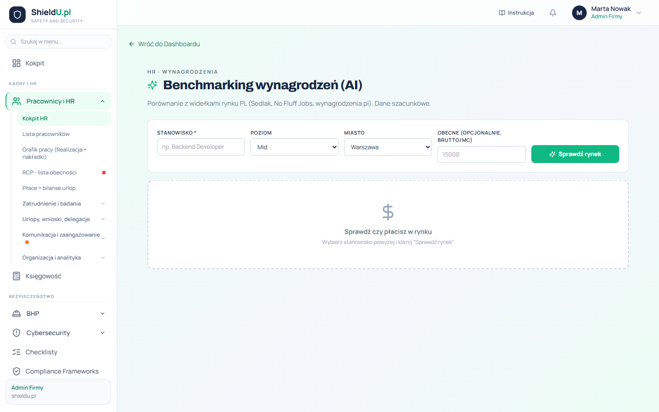Click the magnifier icon in menu search
Image resolution: width=659 pixels, height=412 pixels.
(13, 42)
